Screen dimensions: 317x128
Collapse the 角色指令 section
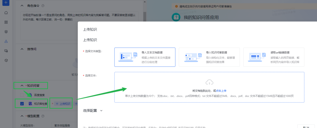[22, 6]
